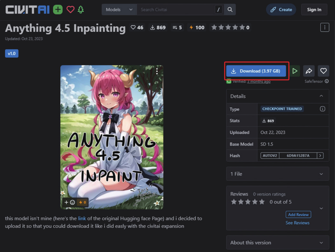Click the green verified shield icon

(229, 81)
